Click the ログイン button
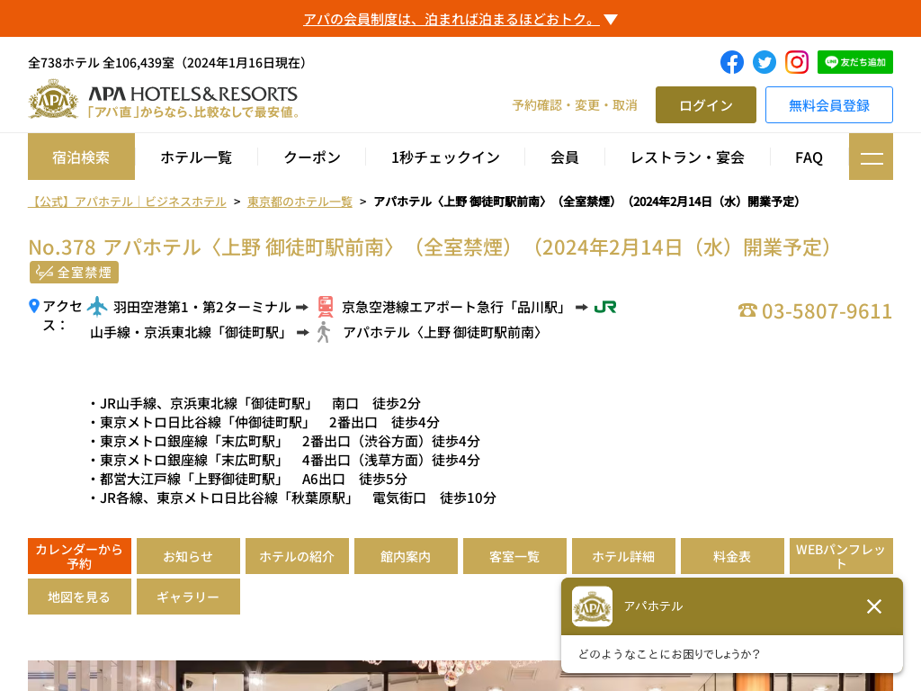 click(705, 105)
